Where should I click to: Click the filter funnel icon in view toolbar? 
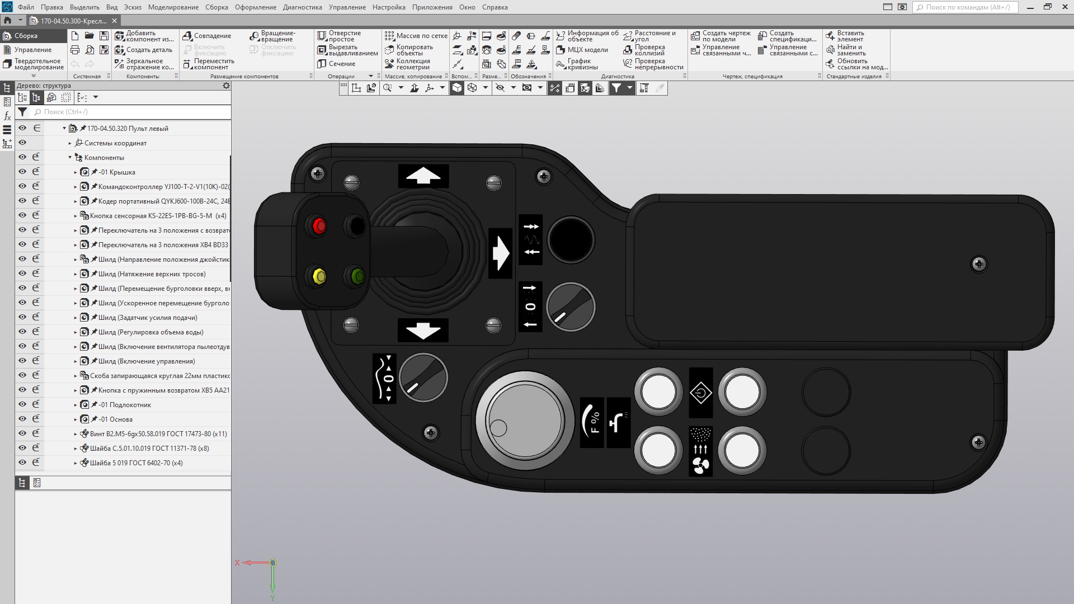click(616, 88)
